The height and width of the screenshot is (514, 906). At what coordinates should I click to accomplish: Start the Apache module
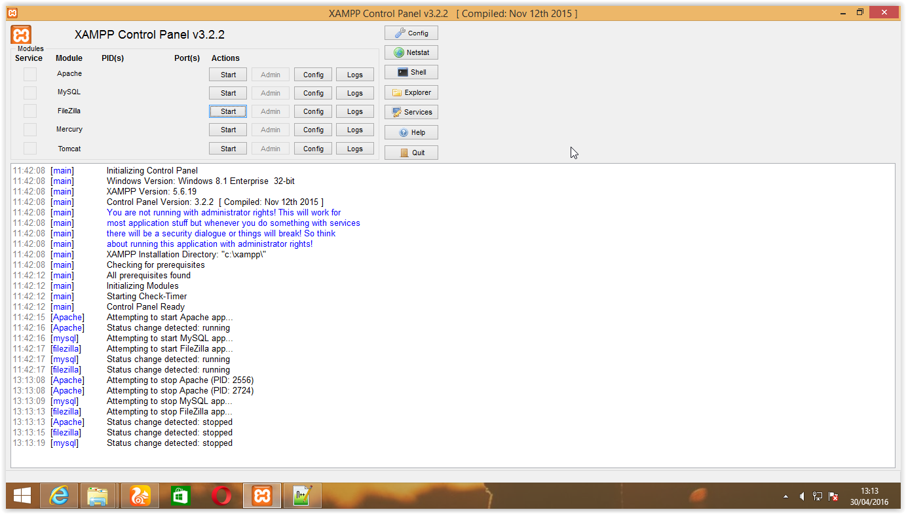pyautogui.click(x=228, y=75)
